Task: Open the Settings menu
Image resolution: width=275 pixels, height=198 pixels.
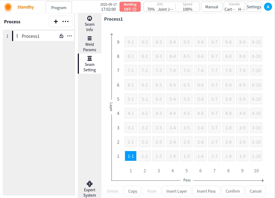Action: tap(254, 7)
